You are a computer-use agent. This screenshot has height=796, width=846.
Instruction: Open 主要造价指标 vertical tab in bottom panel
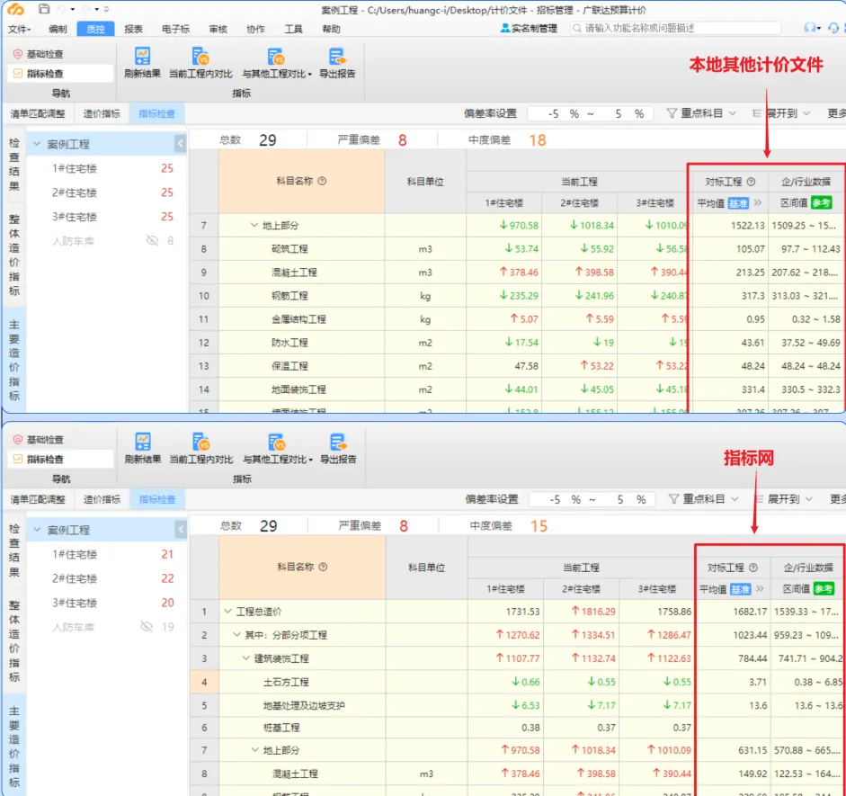click(x=14, y=746)
